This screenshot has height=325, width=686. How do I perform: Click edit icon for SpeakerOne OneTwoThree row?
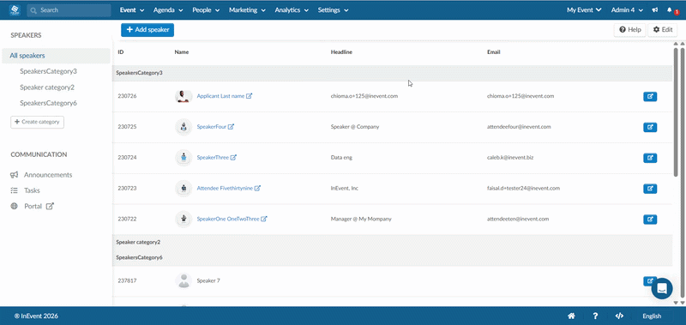click(x=650, y=220)
